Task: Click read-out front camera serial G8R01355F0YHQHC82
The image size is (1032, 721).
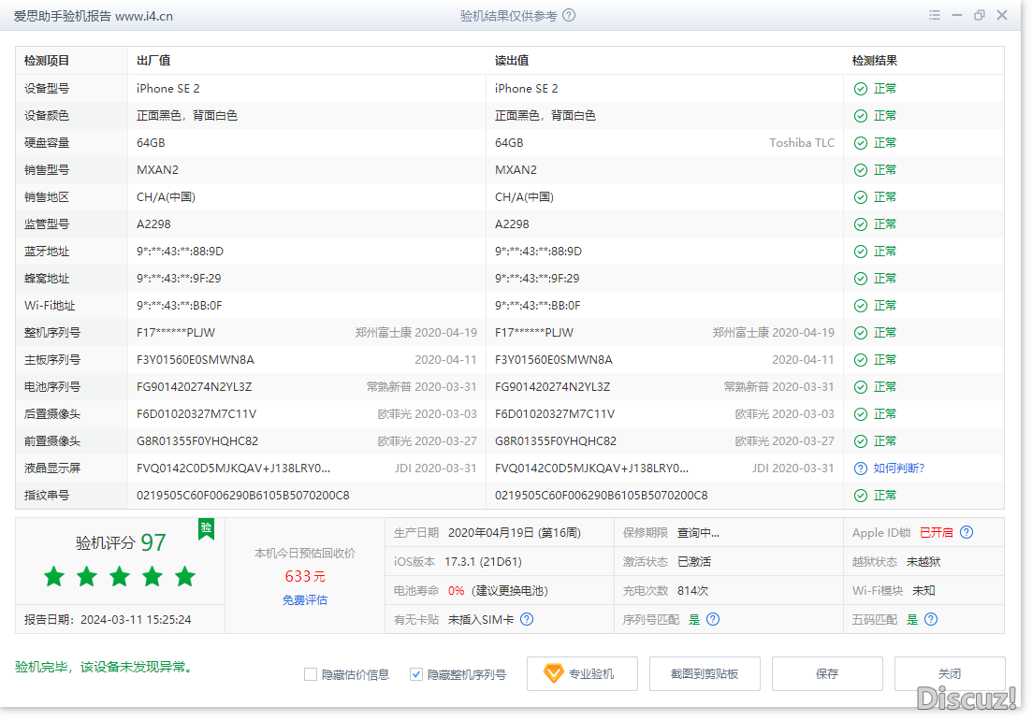Action: pyautogui.click(x=556, y=440)
